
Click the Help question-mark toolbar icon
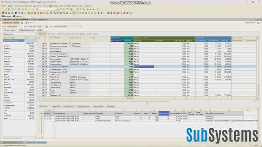(71, 9)
